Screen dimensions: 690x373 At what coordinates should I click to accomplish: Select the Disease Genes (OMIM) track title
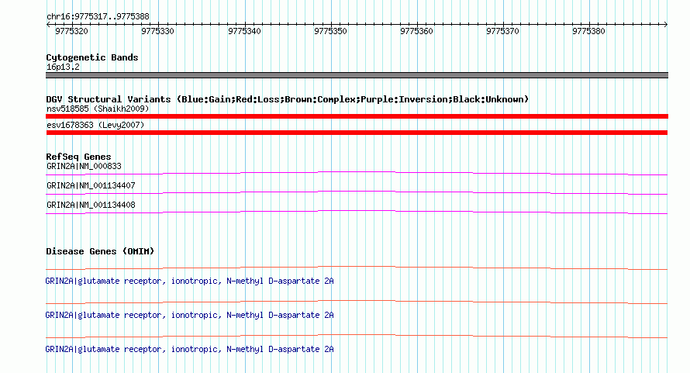[100, 251]
